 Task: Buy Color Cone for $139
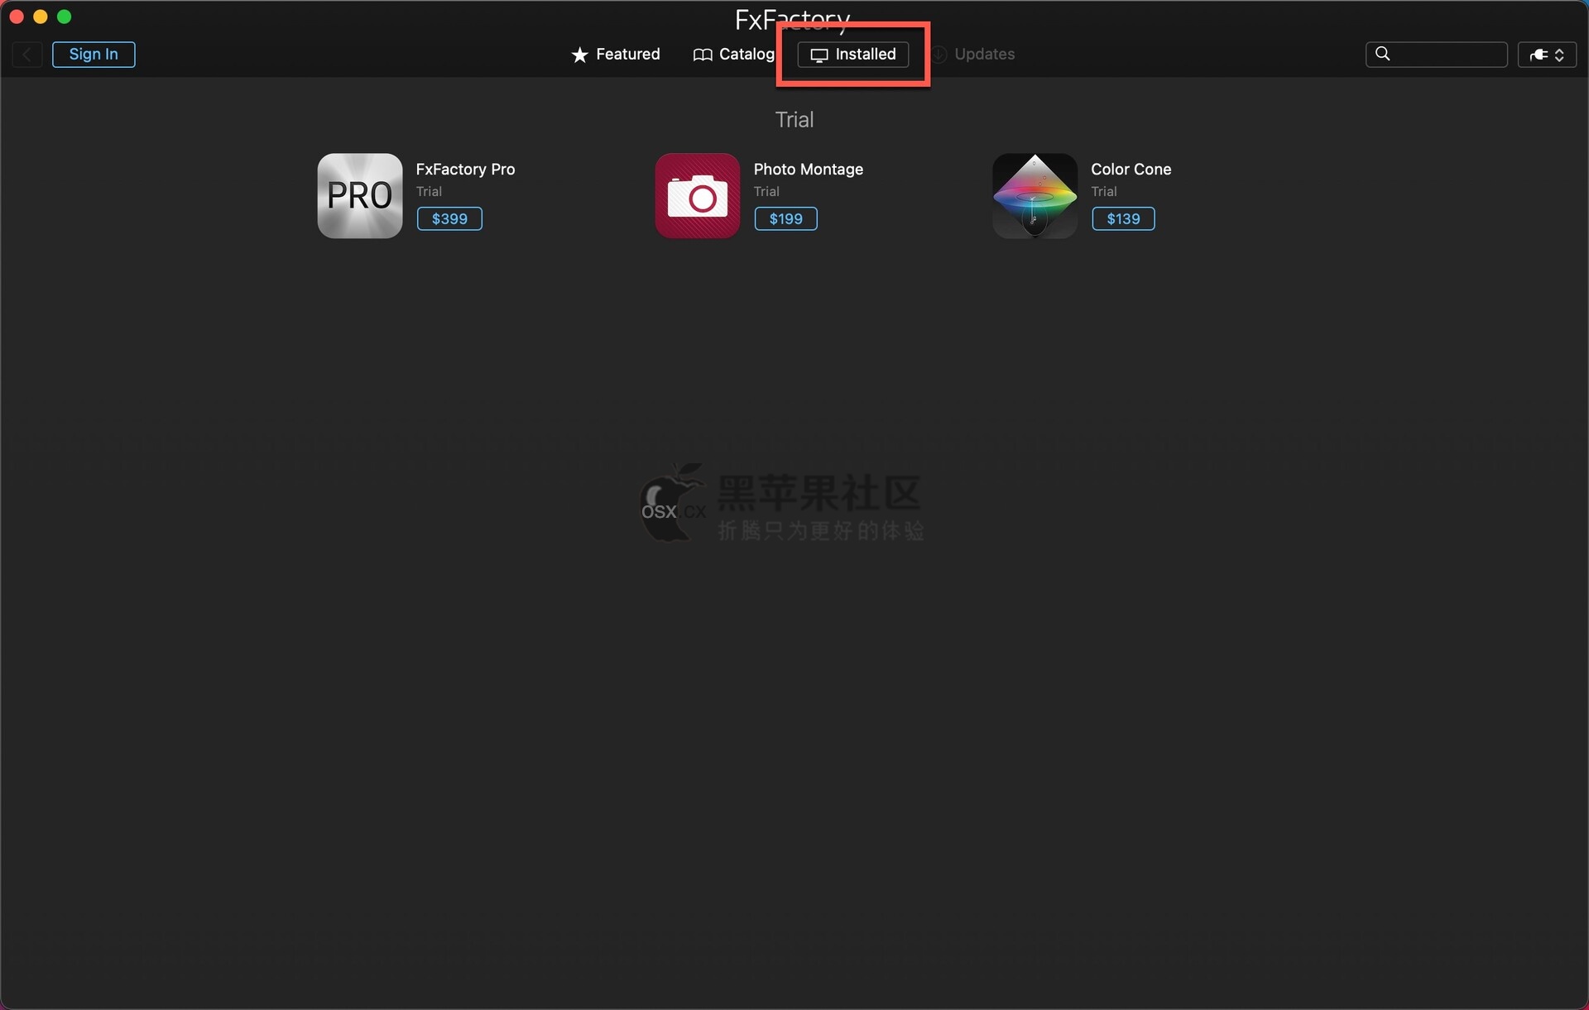click(1123, 219)
